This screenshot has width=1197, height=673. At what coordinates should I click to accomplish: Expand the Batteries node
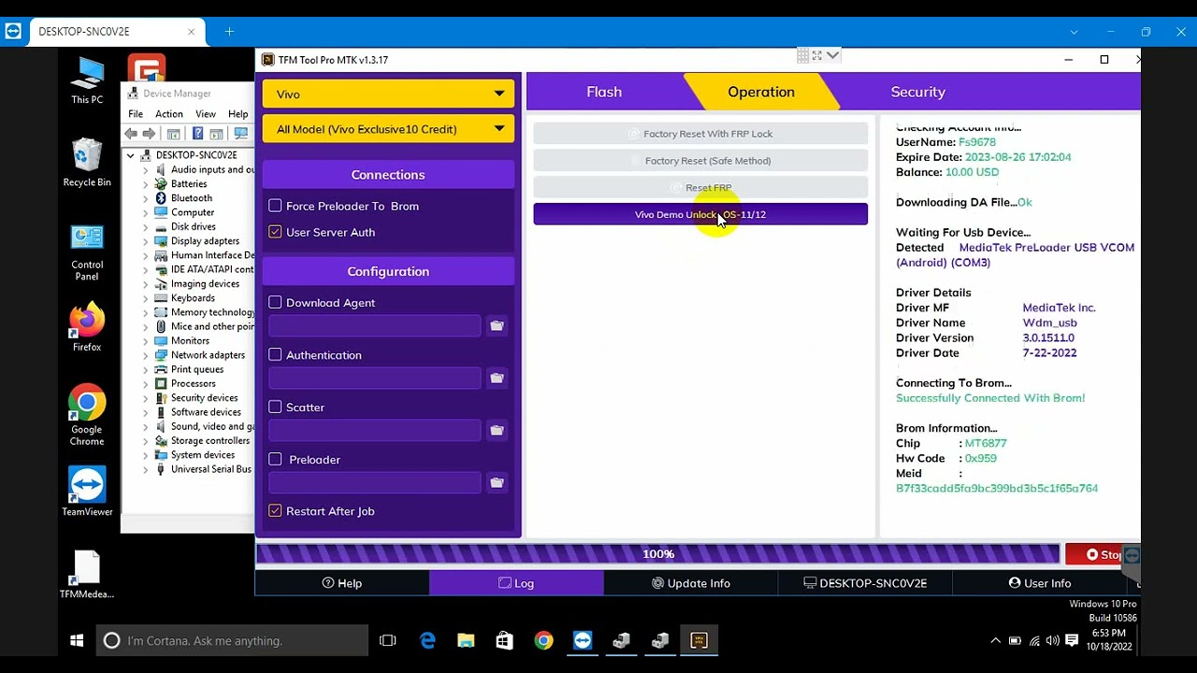pos(145,184)
